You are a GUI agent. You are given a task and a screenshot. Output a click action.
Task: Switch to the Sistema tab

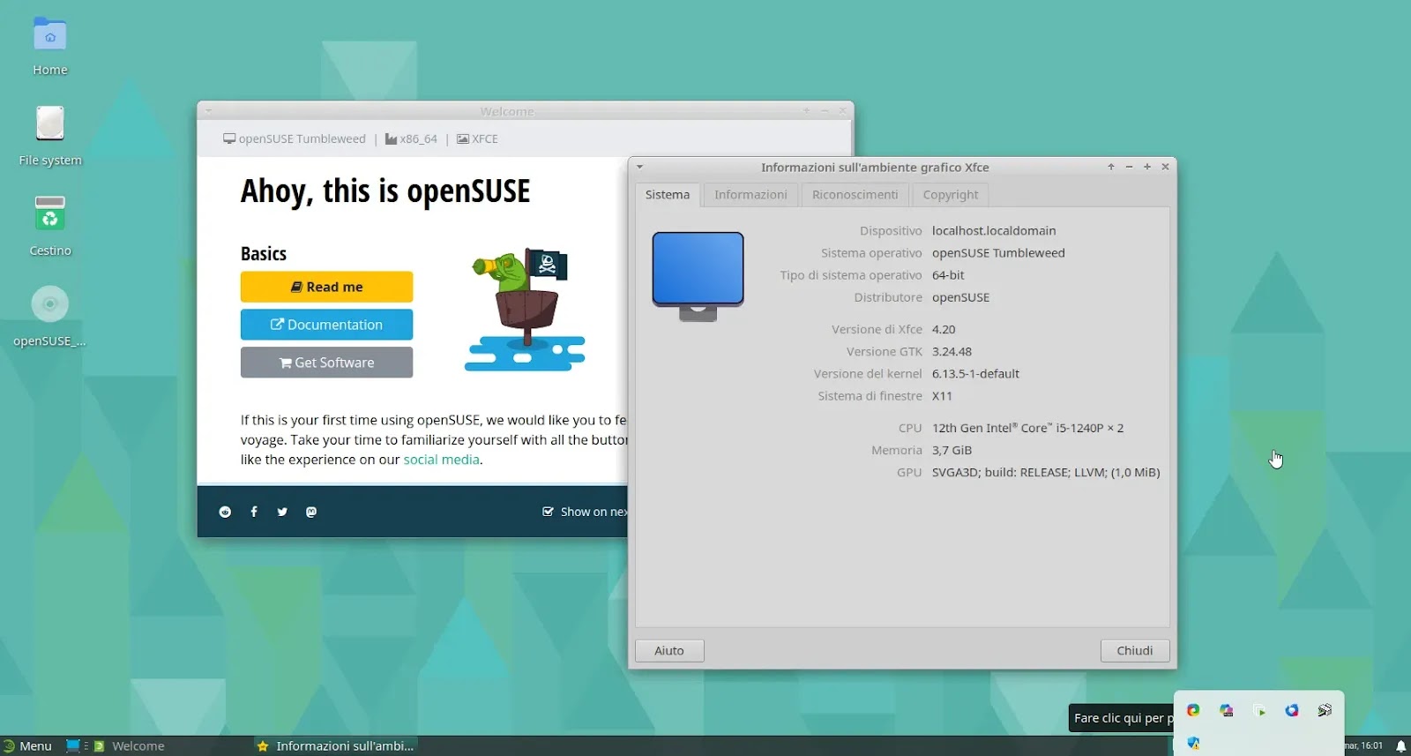pos(668,195)
